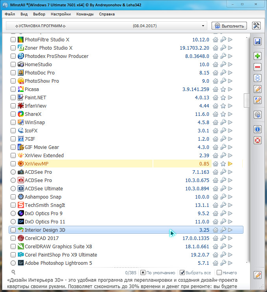Tick the Picasa checkbox
This screenshot has width=267, height=292.
[13, 89]
